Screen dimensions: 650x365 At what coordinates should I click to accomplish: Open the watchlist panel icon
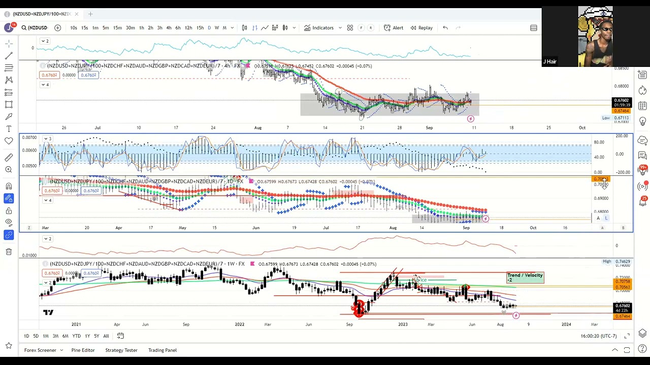click(642, 75)
